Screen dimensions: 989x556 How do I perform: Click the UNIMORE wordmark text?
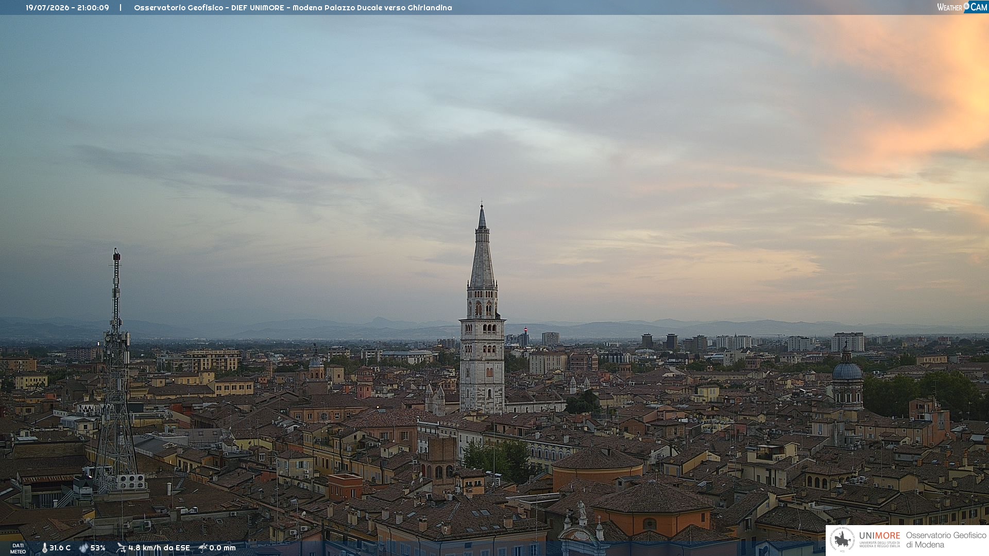point(880,535)
